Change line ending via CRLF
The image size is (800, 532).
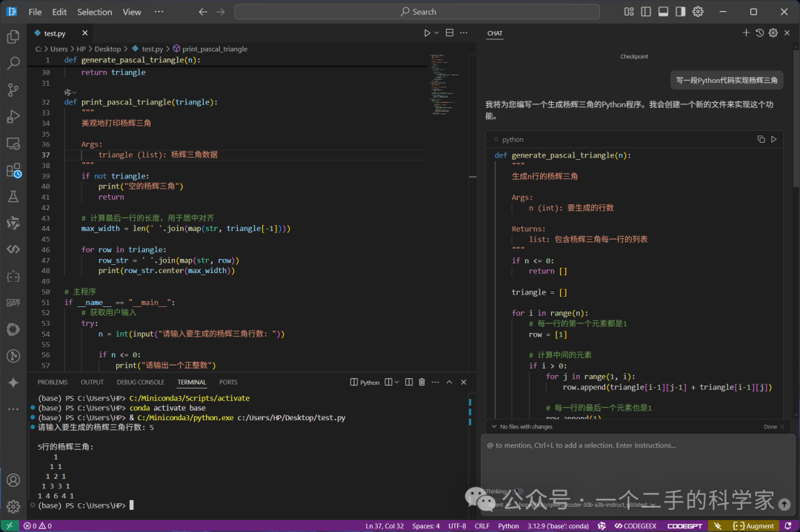pos(482,526)
